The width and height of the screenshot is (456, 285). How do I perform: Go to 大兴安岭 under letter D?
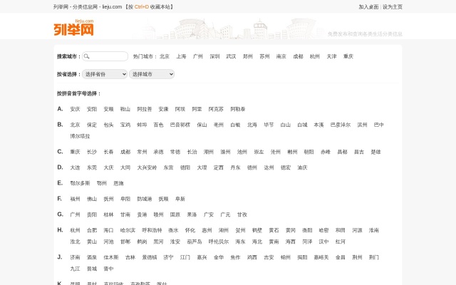pos(147,167)
